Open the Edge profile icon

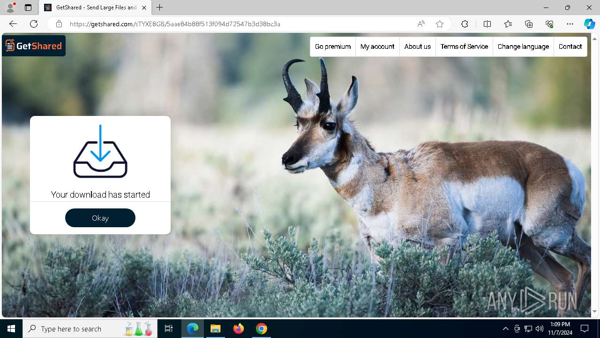10,8
